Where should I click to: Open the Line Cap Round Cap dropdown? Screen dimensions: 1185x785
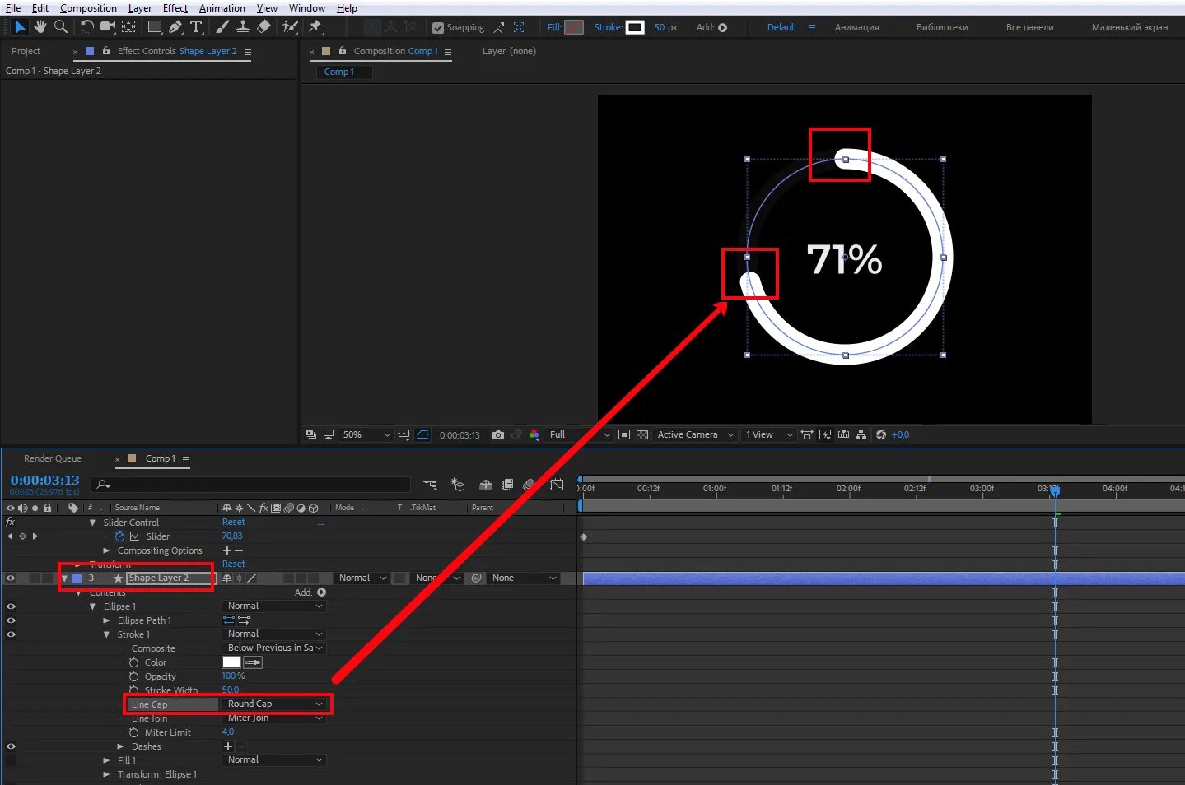point(275,704)
